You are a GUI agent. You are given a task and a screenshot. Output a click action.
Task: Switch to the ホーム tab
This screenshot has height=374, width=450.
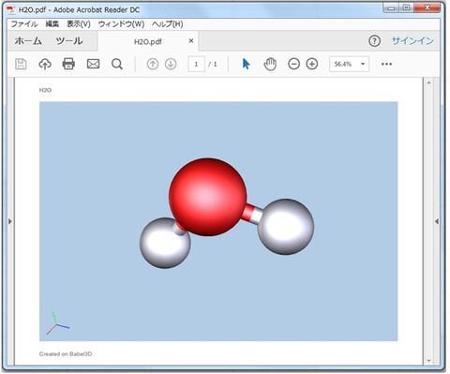(28, 41)
